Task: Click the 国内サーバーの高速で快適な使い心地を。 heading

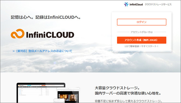Action: click(128, 93)
